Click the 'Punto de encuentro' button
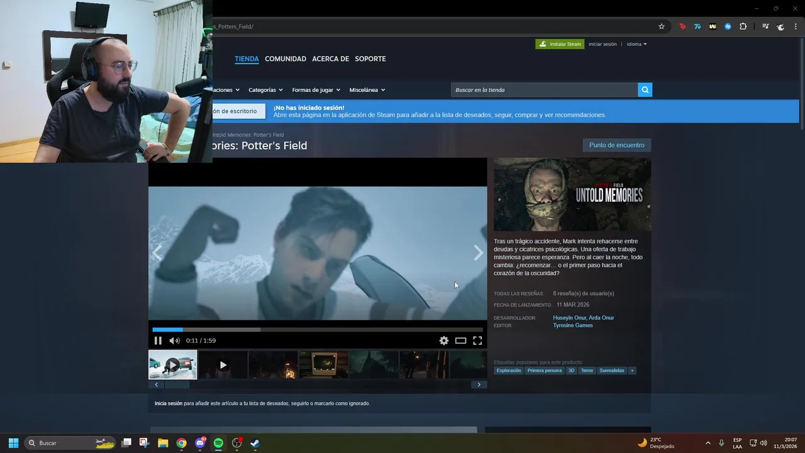 (x=617, y=145)
